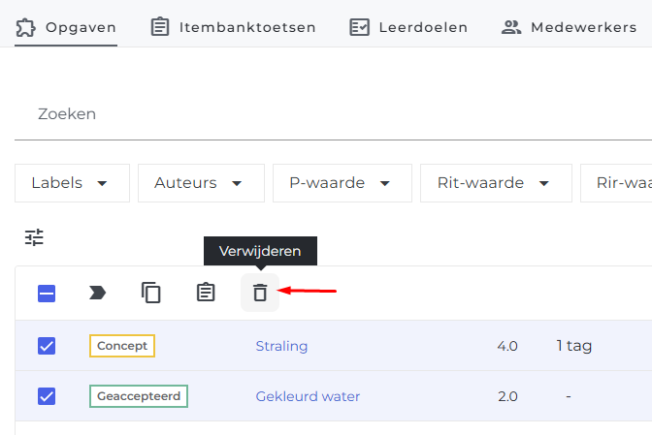Viewport: 652px width, 435px height.
Task: Toggle the select-all indeterminate checkbox
Action: [x=47, y=294]
